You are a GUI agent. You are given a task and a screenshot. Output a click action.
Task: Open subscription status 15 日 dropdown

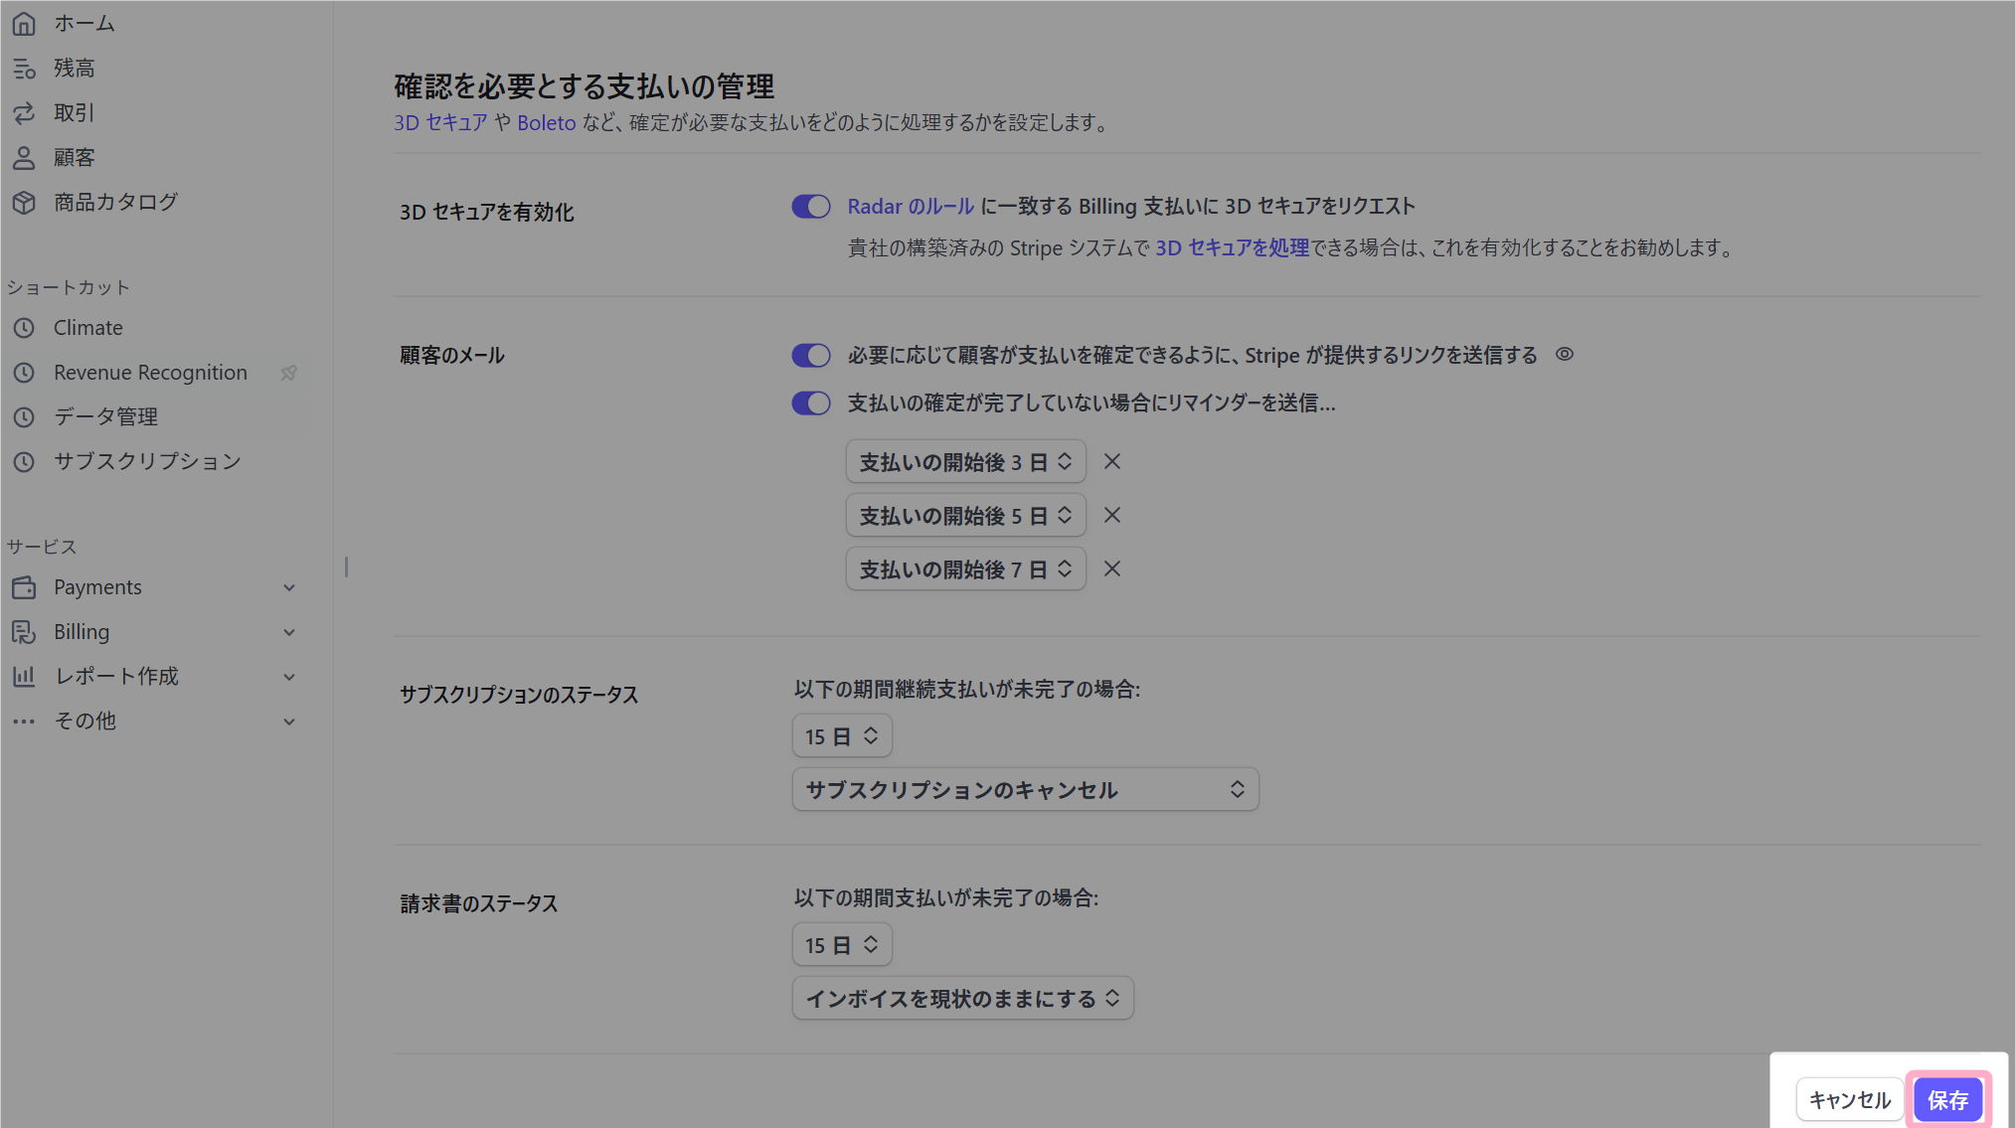[842, 735]
